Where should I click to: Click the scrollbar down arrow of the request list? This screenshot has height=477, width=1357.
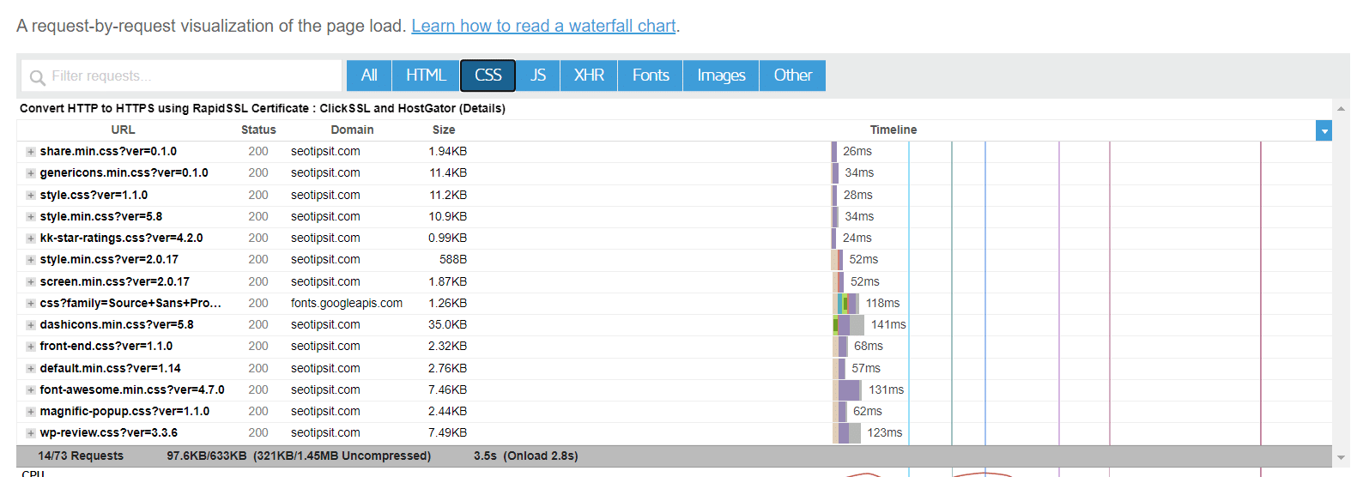click(x=1341, y=457)
